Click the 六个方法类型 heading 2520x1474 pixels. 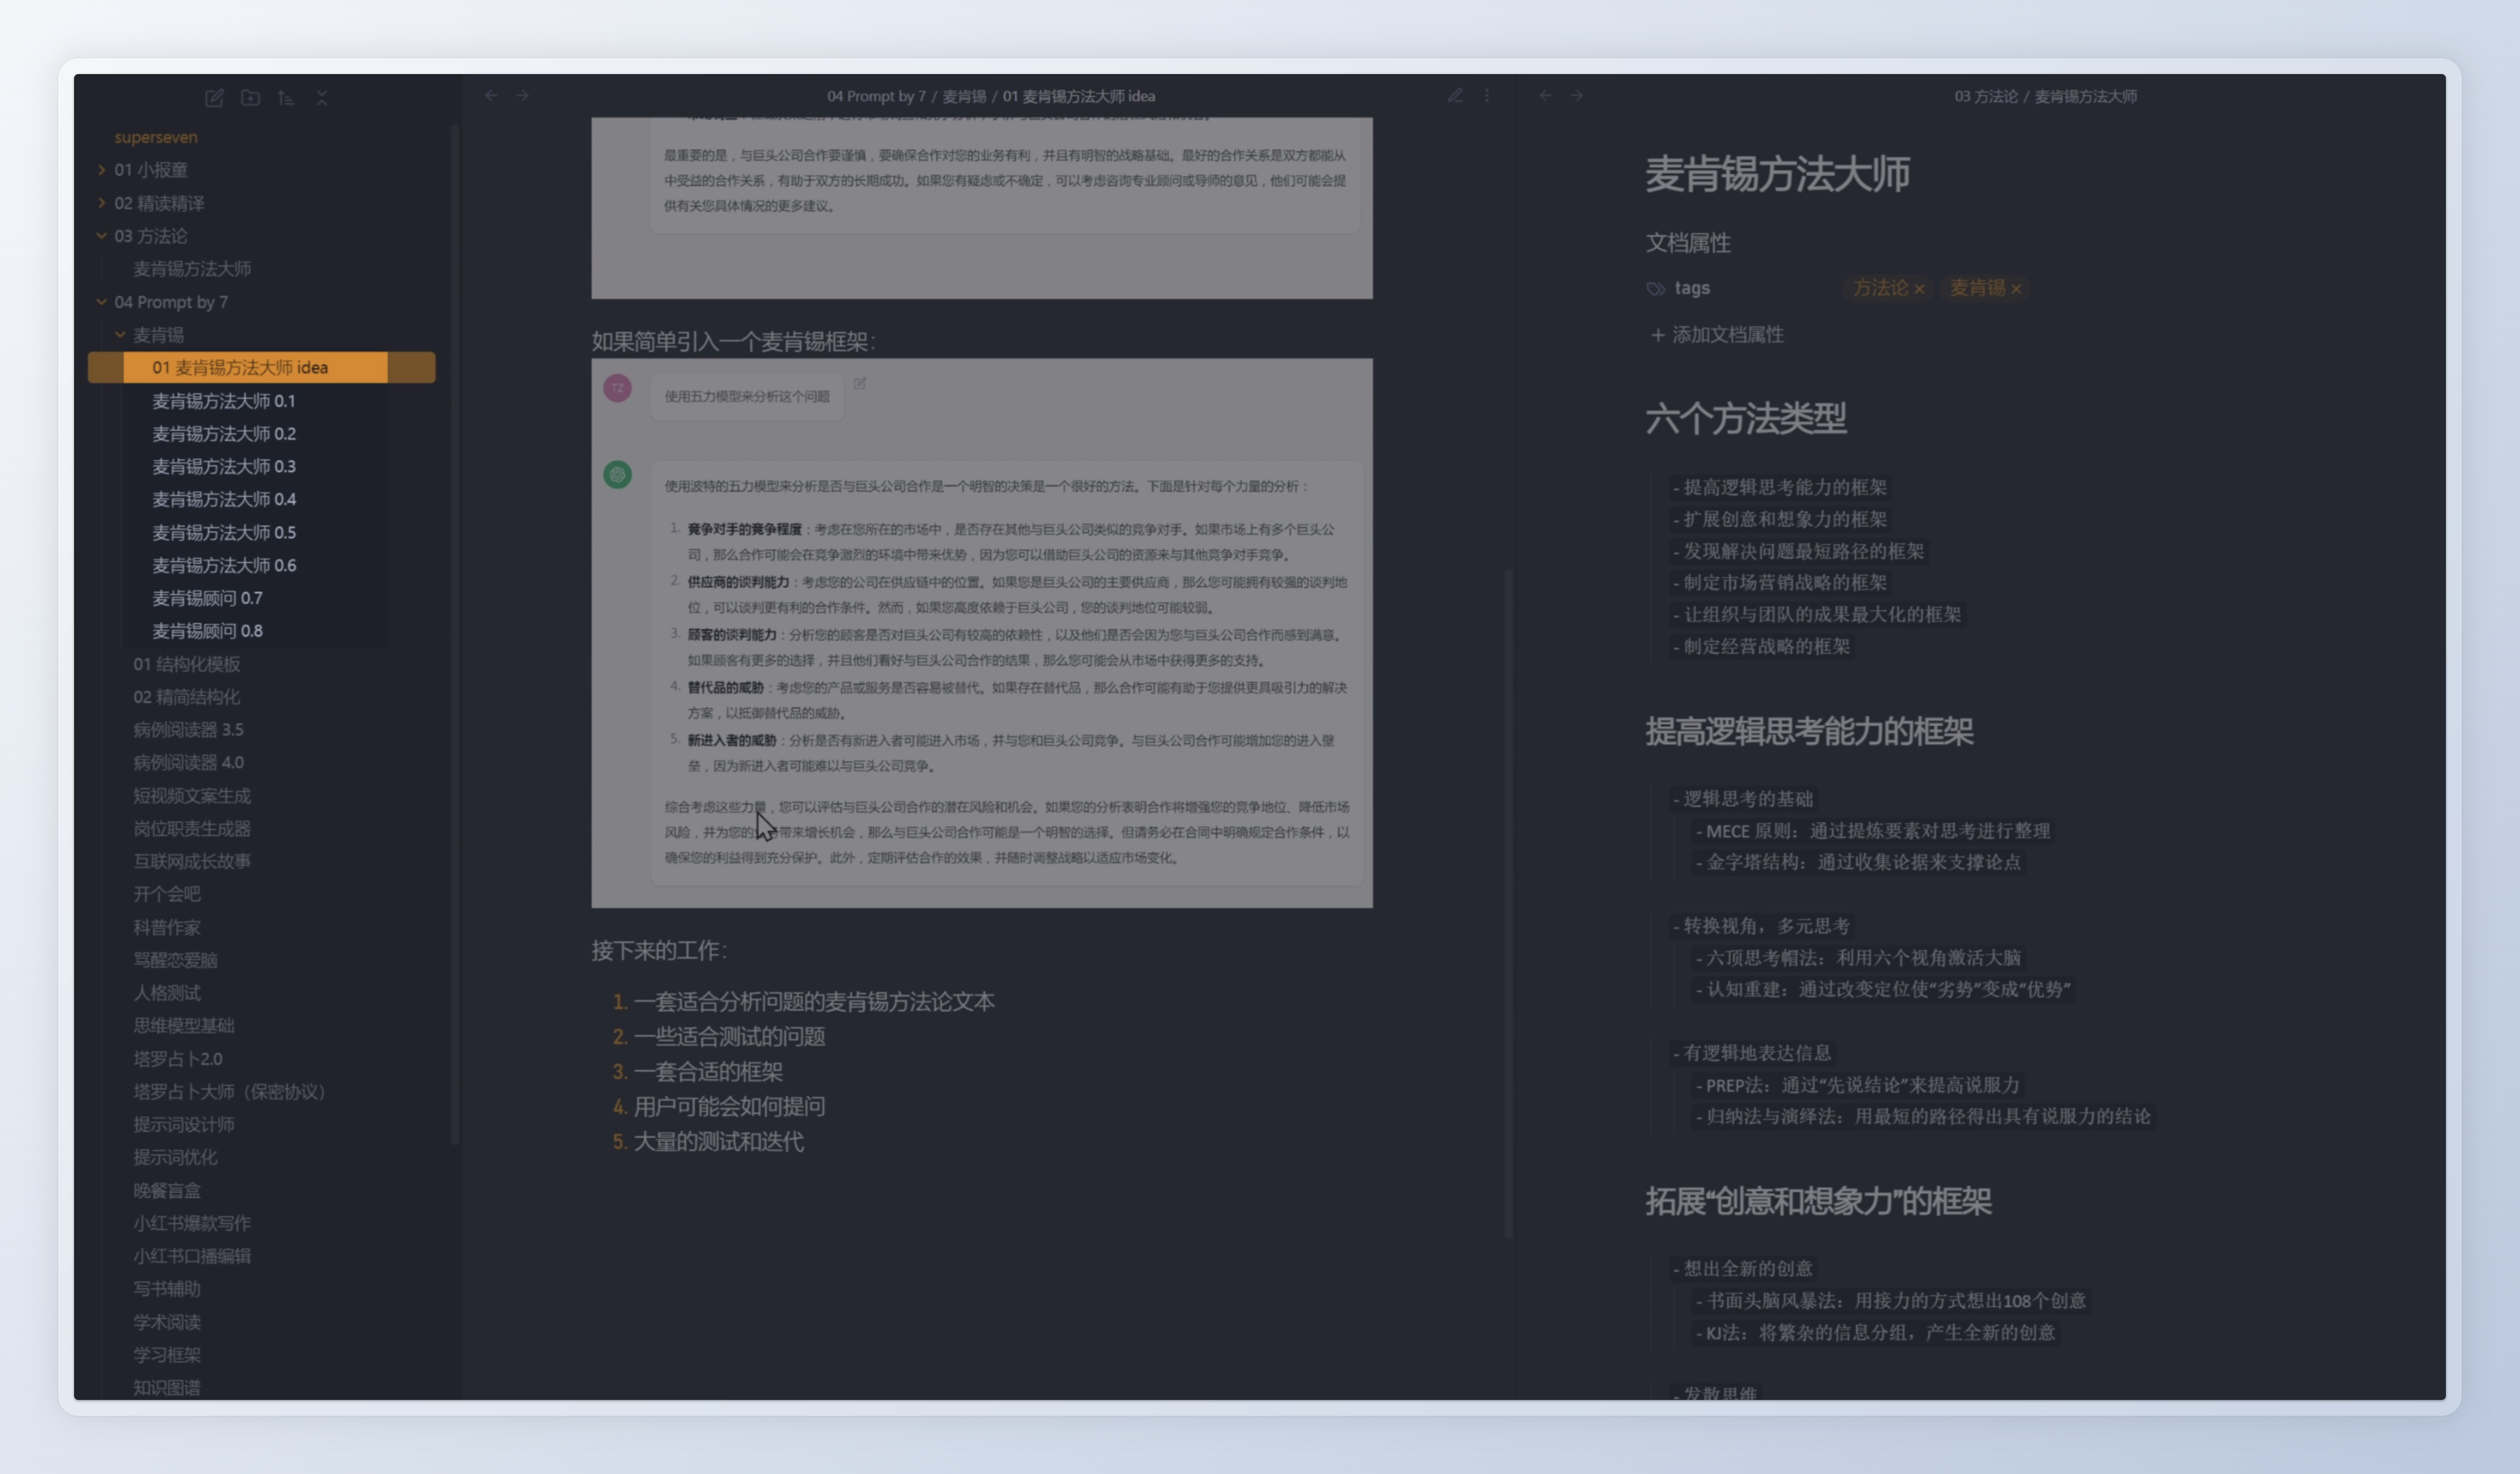[1745, 418]
